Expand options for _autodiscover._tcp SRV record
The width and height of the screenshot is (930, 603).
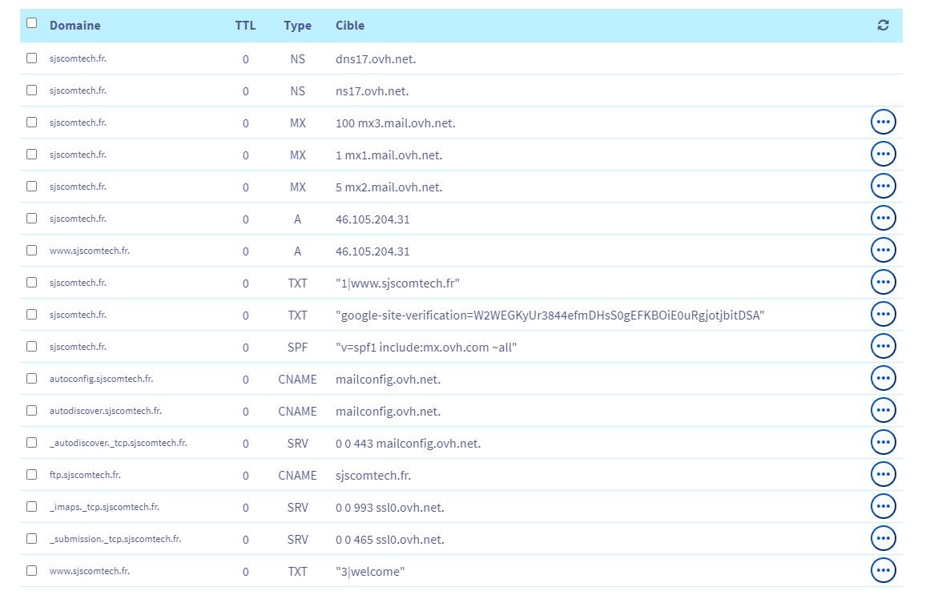883,443
